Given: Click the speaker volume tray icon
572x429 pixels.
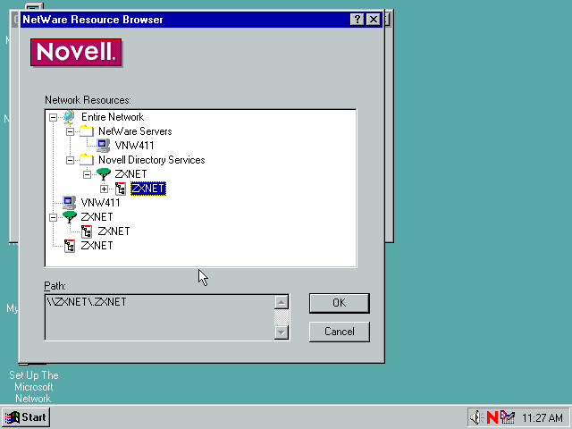Looking at the screenshot, I should coord(475,417).
